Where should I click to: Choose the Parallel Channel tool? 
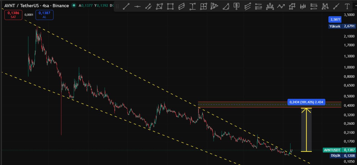coord(182,6)
